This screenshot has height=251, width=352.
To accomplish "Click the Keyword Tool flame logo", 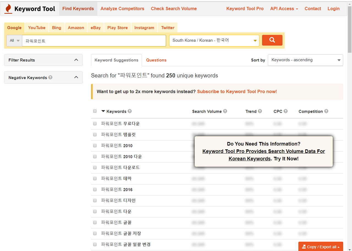I will coord(9,9).
